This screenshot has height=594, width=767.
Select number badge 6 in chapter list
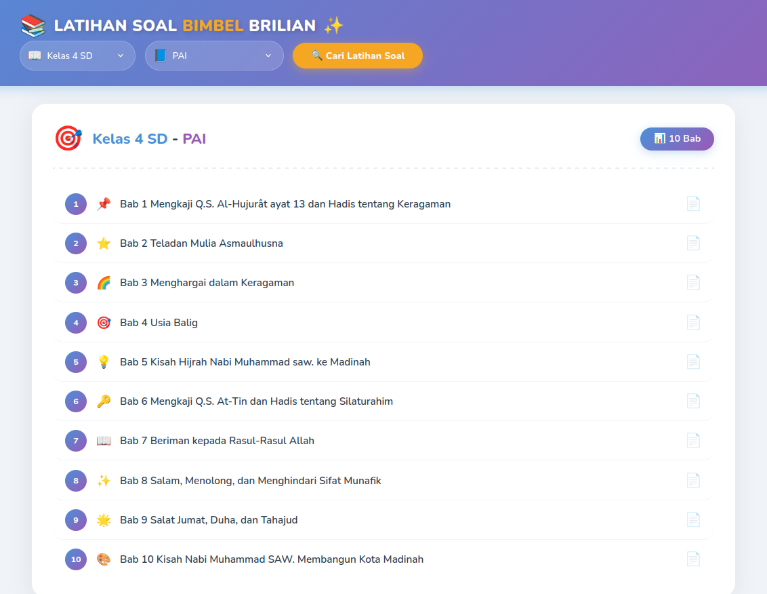(x=76, y=401)
